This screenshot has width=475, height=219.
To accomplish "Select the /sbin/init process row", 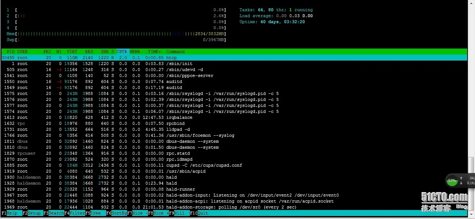I will (x=112, y=64).
